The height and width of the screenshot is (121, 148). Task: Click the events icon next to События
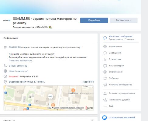105,78
